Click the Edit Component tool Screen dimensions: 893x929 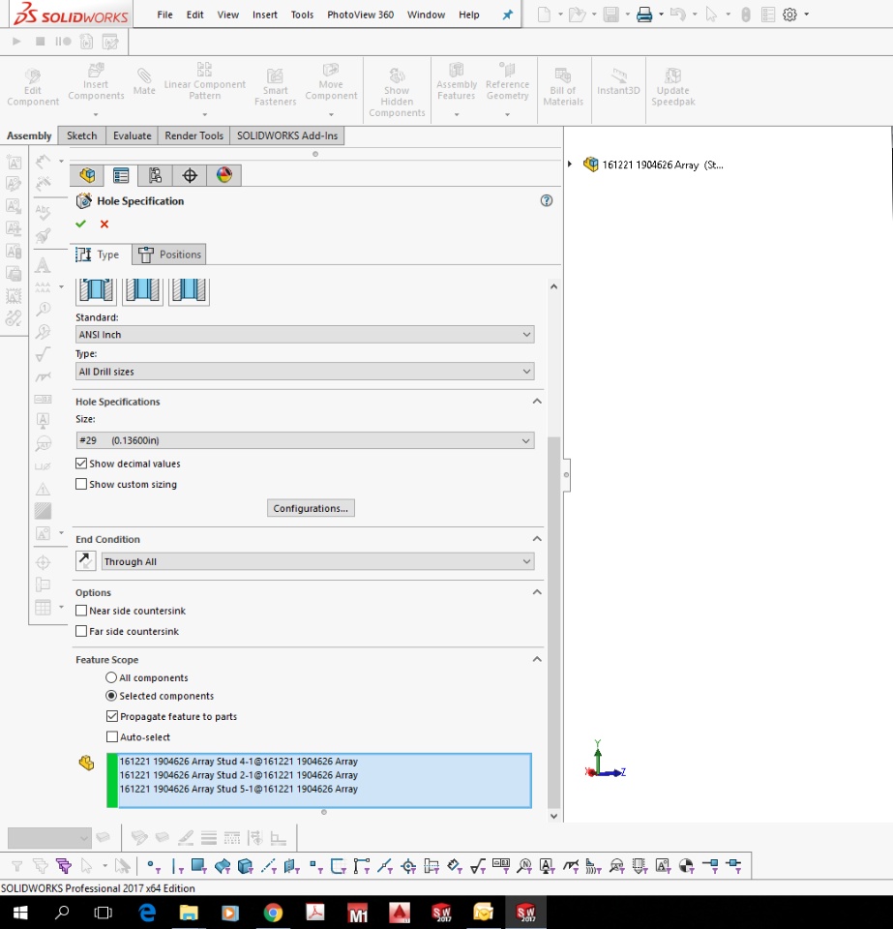point(33,88)
